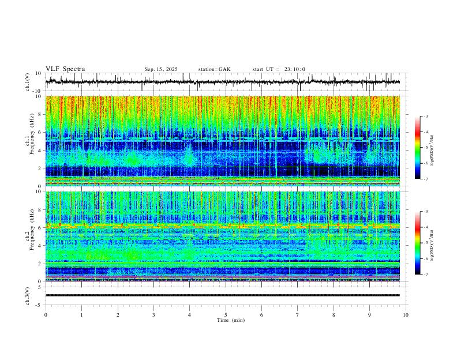Viewport: 457px width, 353px height.
Task: Click the "-7" label on ch.1 color bar
Action: pos(426,179)
